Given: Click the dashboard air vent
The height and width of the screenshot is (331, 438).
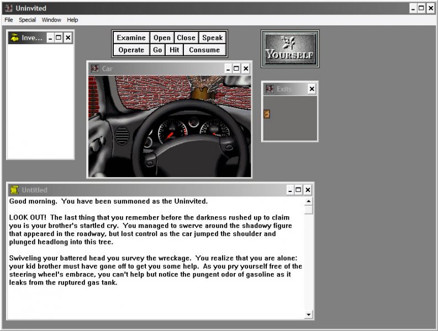Looking at the screenshot, I should click(122, 136).
